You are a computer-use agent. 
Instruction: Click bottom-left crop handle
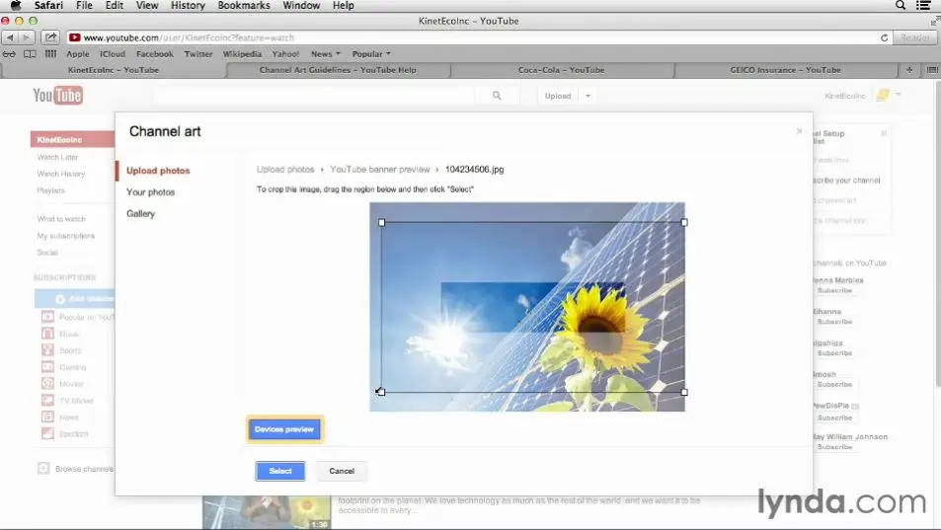[382, 392]
